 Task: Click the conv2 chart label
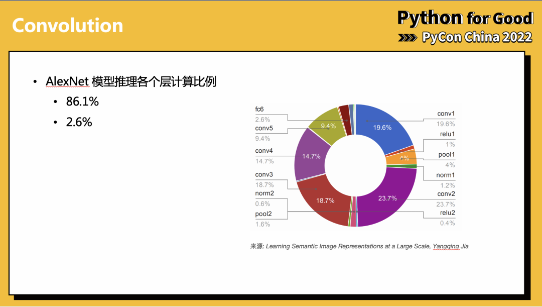click(446, 194)
